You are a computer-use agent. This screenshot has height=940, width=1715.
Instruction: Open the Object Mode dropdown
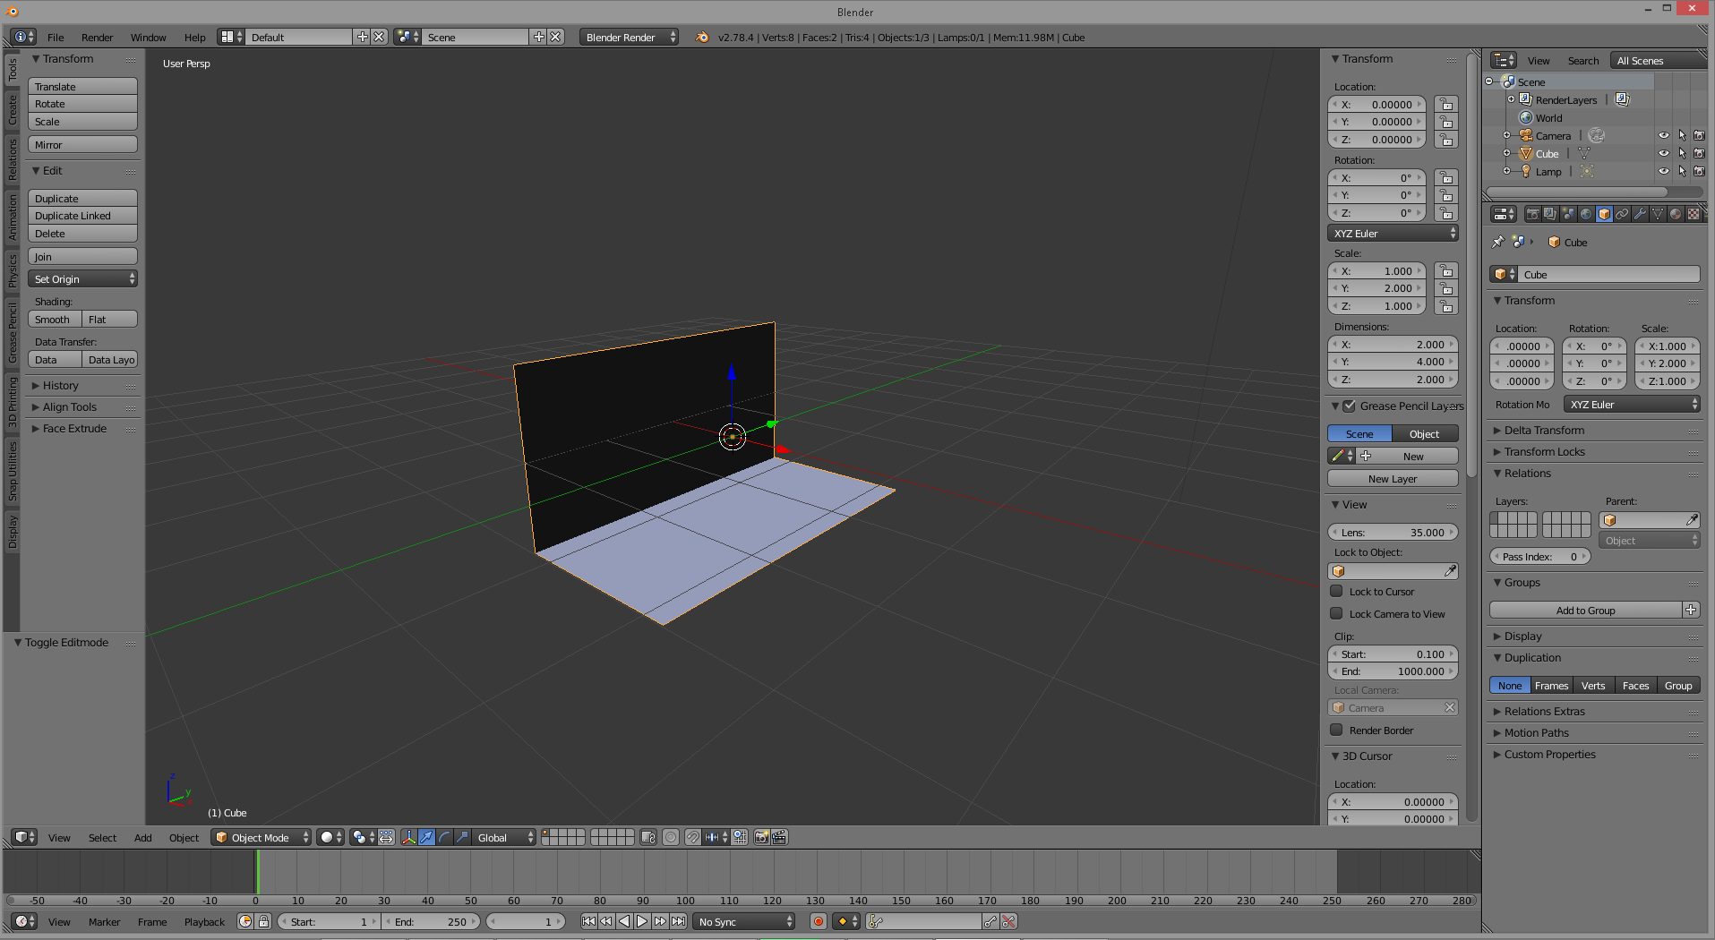(x=262, y=837)
